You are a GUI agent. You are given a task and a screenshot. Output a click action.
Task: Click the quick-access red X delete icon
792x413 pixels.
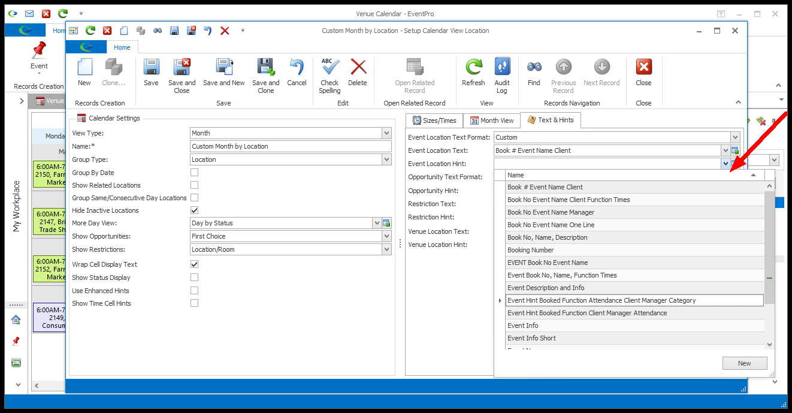[225, 31]
